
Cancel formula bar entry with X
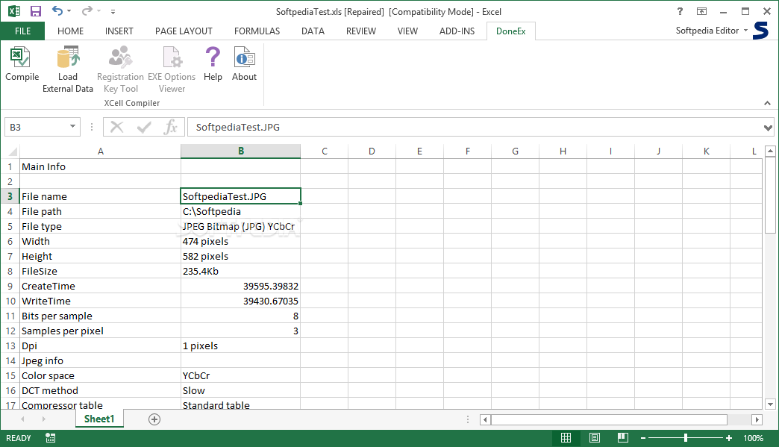pyautogui.click(x=116, y=127)
